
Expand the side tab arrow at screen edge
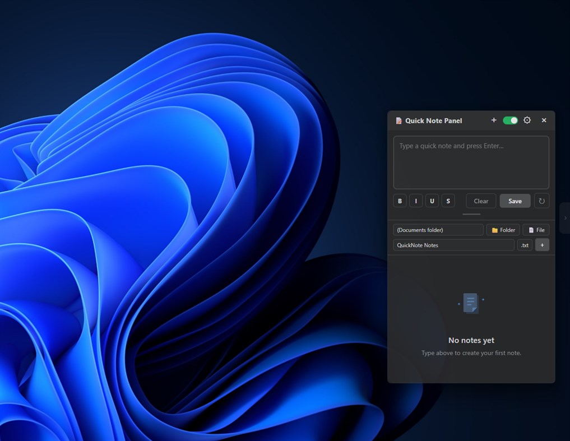pos(566,218)
